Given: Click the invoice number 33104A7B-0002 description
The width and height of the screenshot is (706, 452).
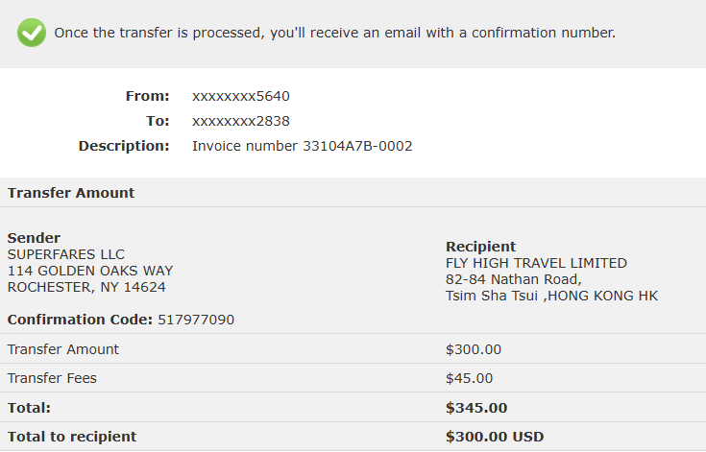Looking at the screenshot, I should tap(303, 146).
